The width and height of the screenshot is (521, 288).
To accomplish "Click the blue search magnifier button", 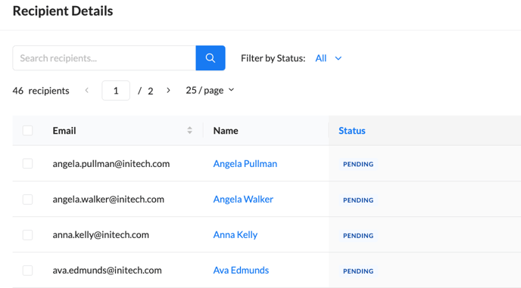I will (211, 58).
